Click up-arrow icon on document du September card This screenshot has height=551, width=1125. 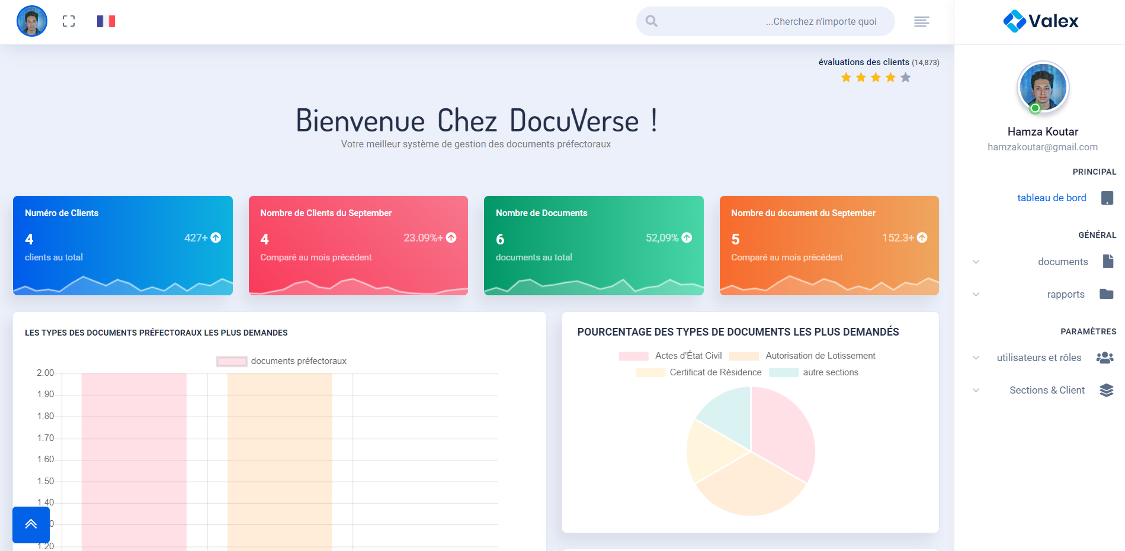pyautogui.click(x=922, y=237)
